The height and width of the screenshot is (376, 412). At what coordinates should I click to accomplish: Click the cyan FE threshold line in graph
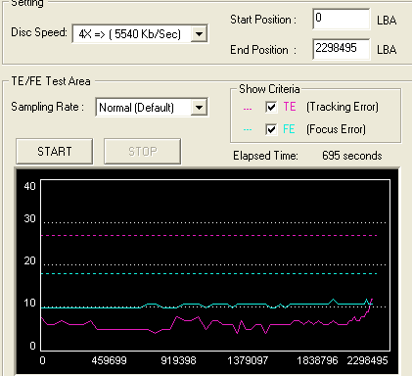(208, 273)
